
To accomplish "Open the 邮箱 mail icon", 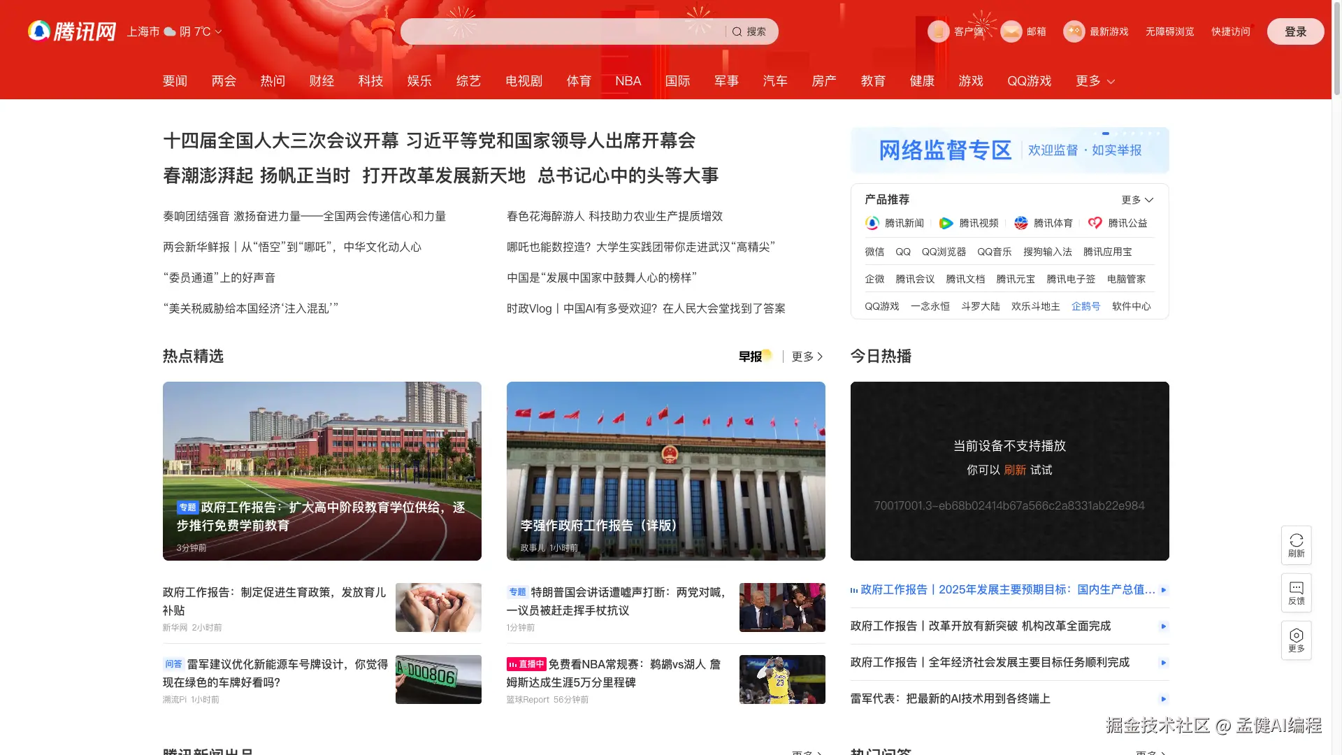I will tap(1011, 31).
